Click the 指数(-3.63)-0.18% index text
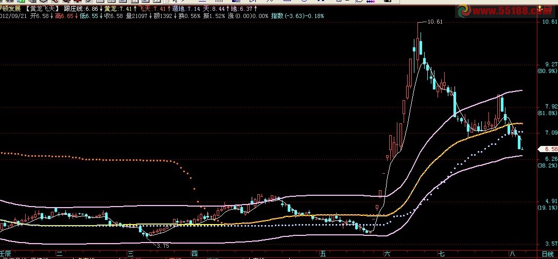The width and height of the screenshot is (558, 259). click(x=298, y=16)
